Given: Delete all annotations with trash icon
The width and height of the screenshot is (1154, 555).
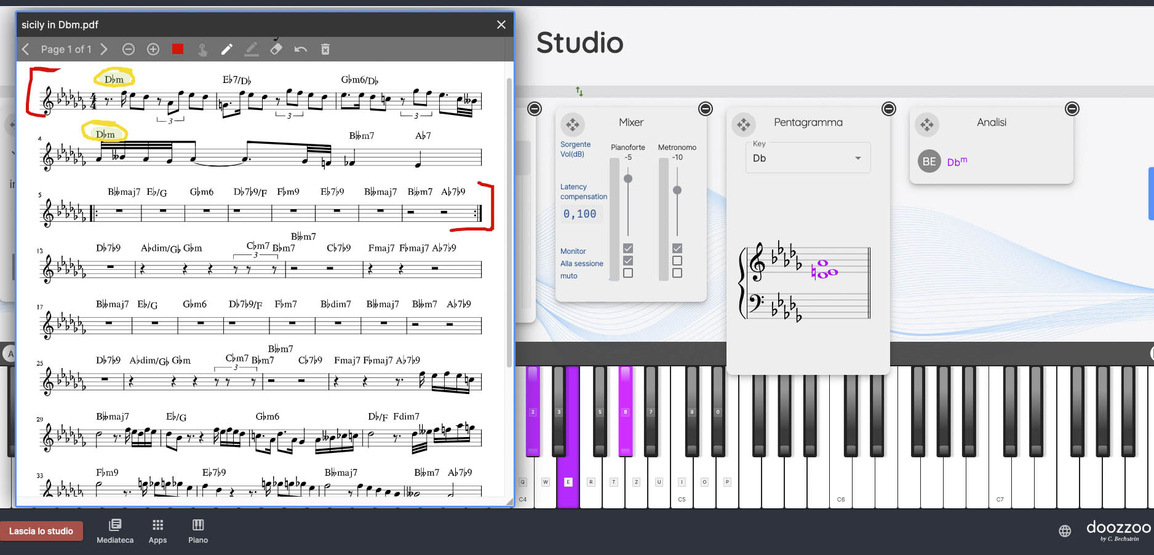Looking at the screenshot, I should click(325, 49).
